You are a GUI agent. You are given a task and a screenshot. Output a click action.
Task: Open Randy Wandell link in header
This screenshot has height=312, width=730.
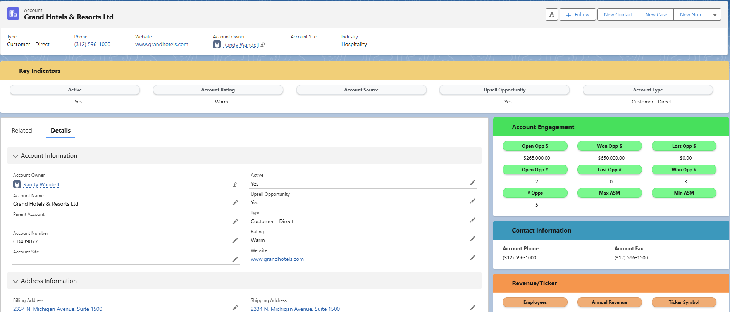[x=241, y=45]
